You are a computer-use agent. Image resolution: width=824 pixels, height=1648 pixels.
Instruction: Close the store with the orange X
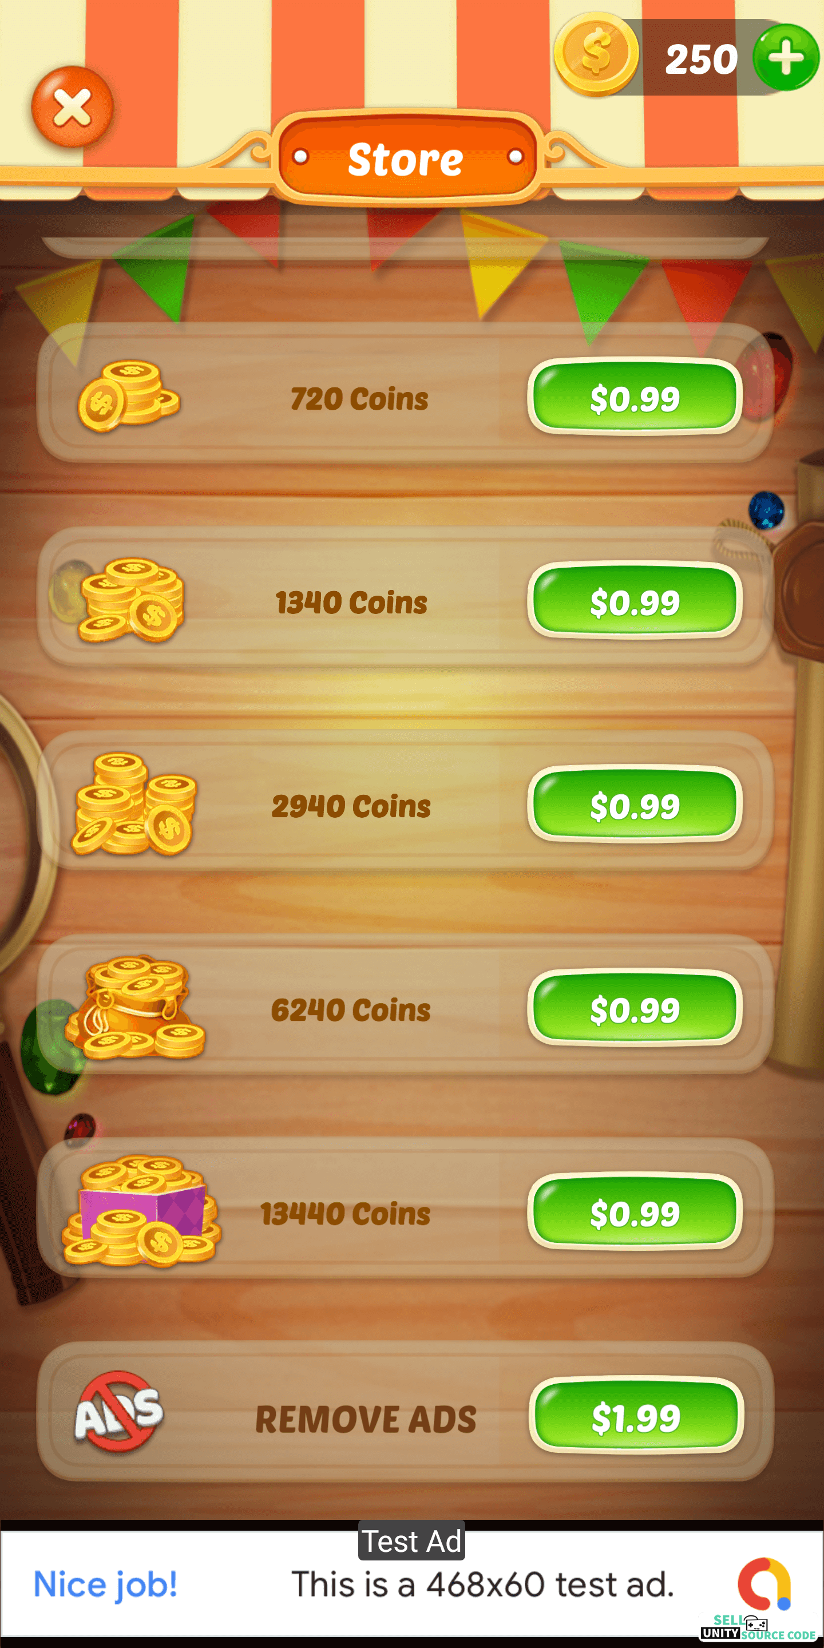click(x=72, y=107)
